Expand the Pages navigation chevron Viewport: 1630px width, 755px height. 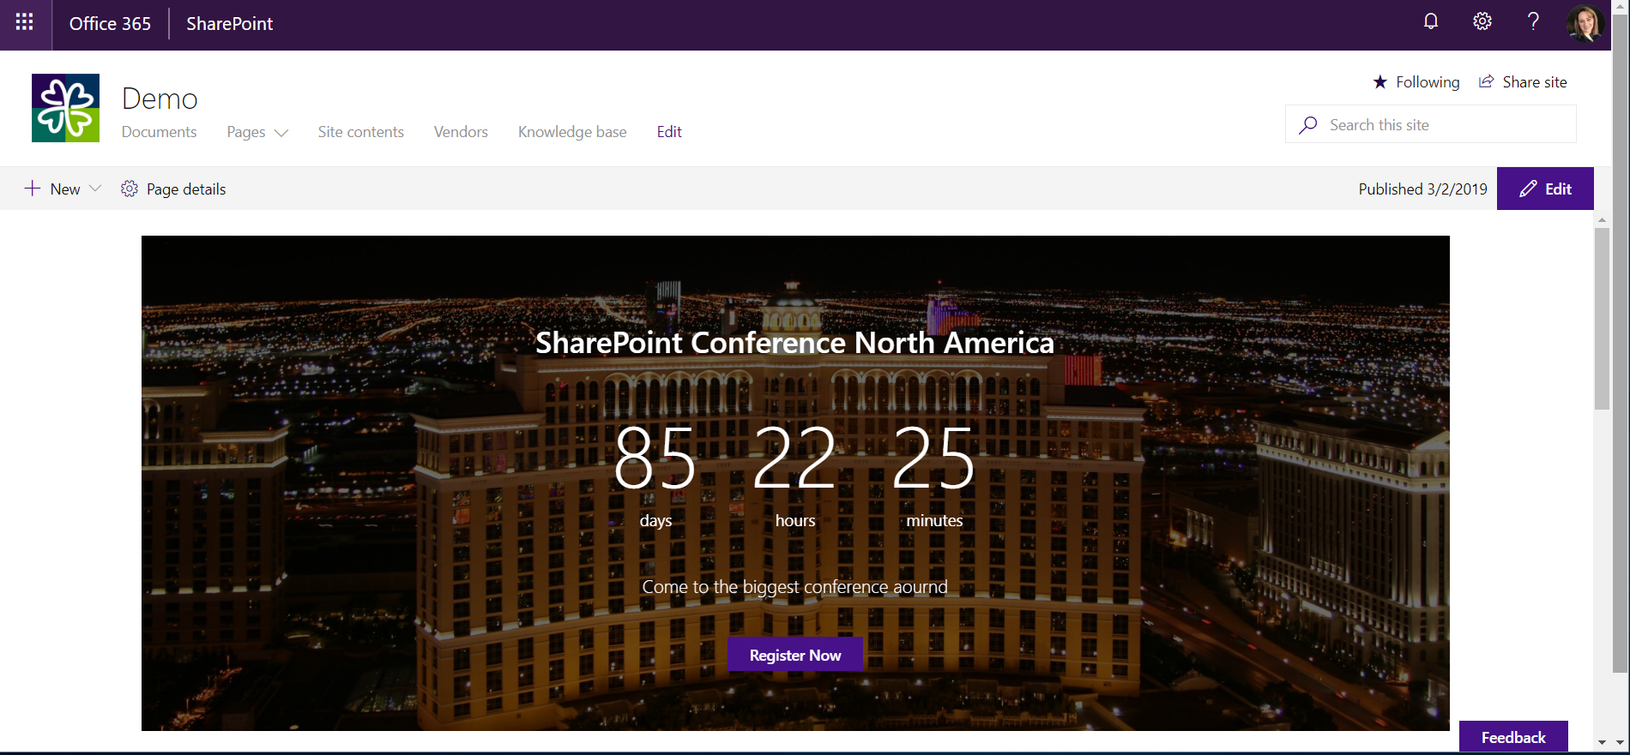[281, 133]
